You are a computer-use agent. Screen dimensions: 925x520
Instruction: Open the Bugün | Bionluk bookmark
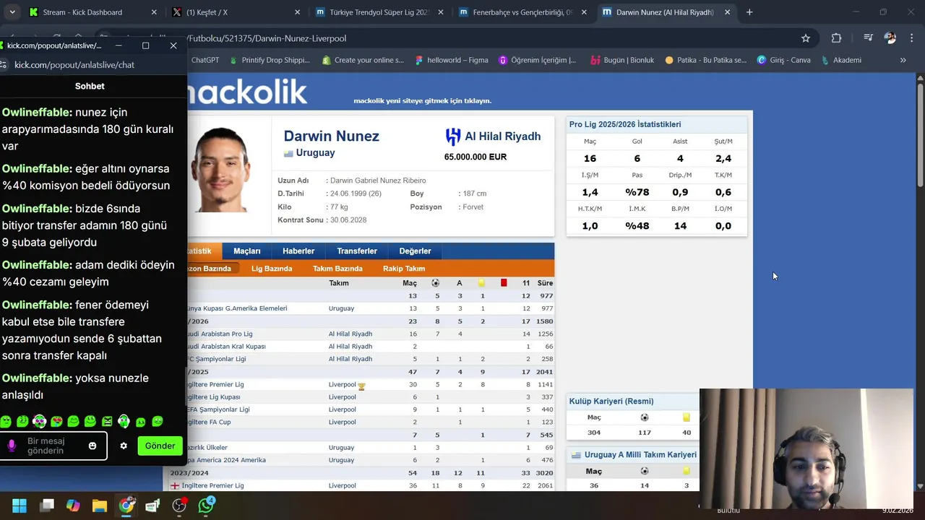click(x=622, y=60)
